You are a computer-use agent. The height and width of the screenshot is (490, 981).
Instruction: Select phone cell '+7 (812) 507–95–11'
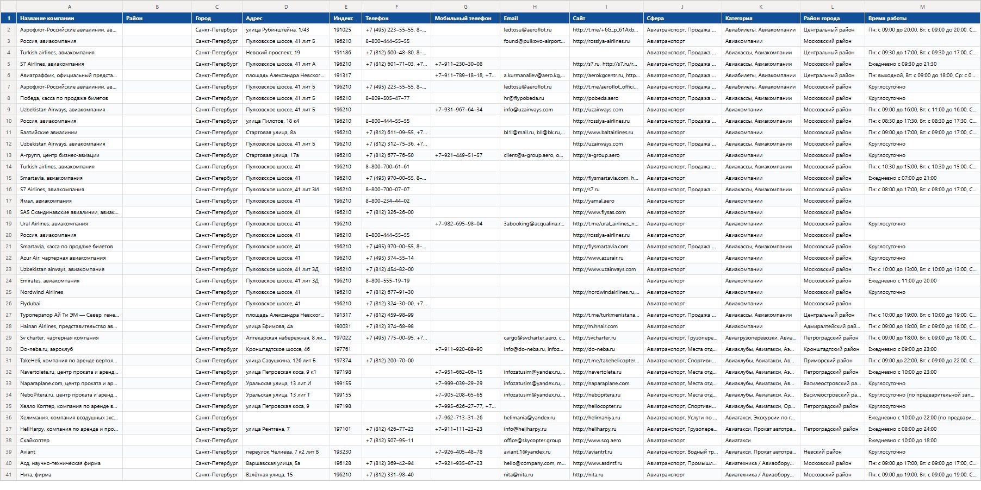click(x=396, y=440)
